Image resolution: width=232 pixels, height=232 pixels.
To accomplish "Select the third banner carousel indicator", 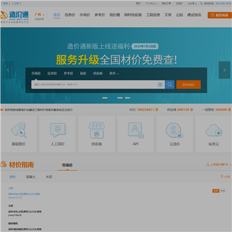I will pos(120,98).
